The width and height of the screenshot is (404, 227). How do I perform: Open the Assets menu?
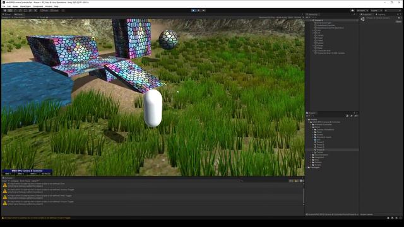tap(15, 6)
